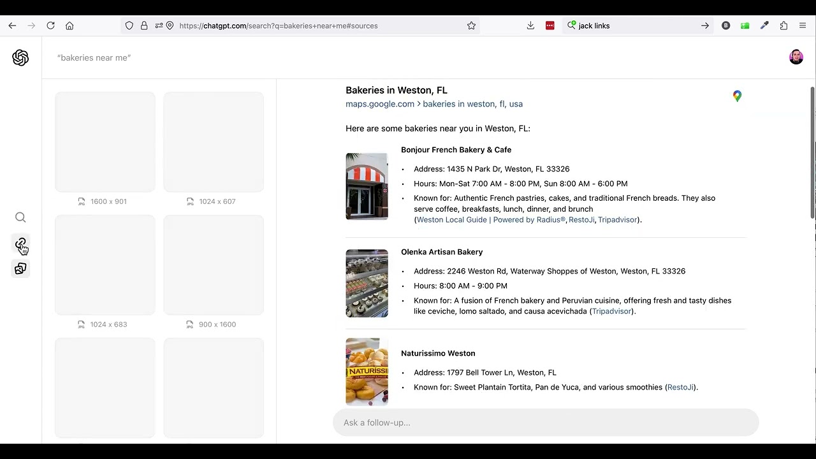Open the tracking protection shield icon
Viewport: 816px width, 459px height.
click(129, 25)
